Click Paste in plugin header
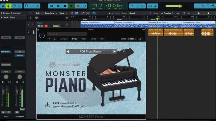 pyautogui.click(x=83, y=39)
